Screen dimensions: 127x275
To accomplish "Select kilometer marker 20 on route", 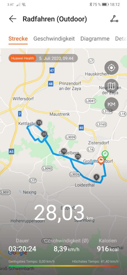I will [44, 135].
